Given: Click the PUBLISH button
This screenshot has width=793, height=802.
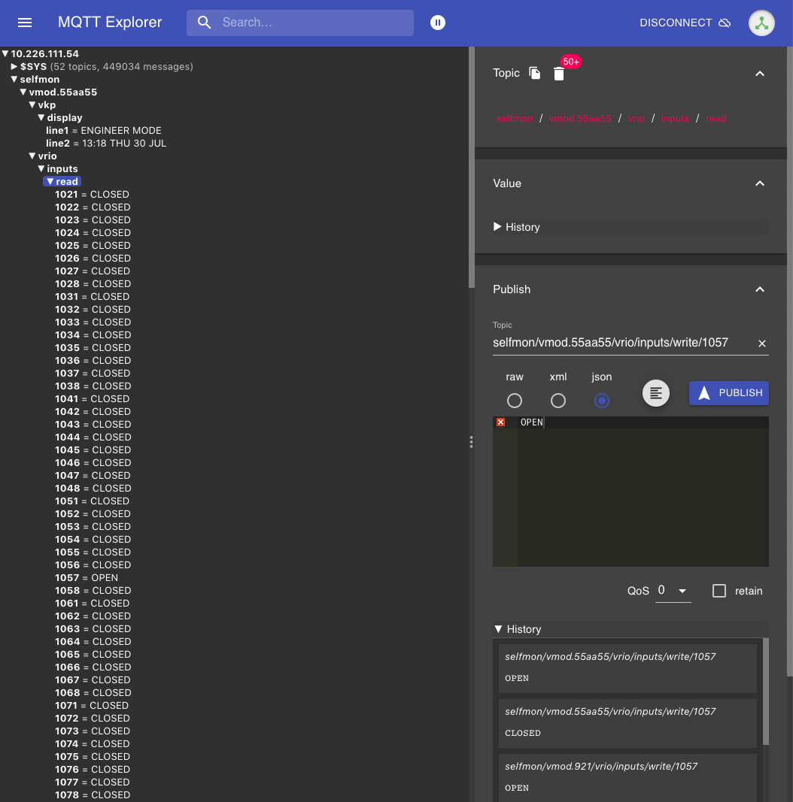Looking at the screenshot, I should tap(731, 392).
